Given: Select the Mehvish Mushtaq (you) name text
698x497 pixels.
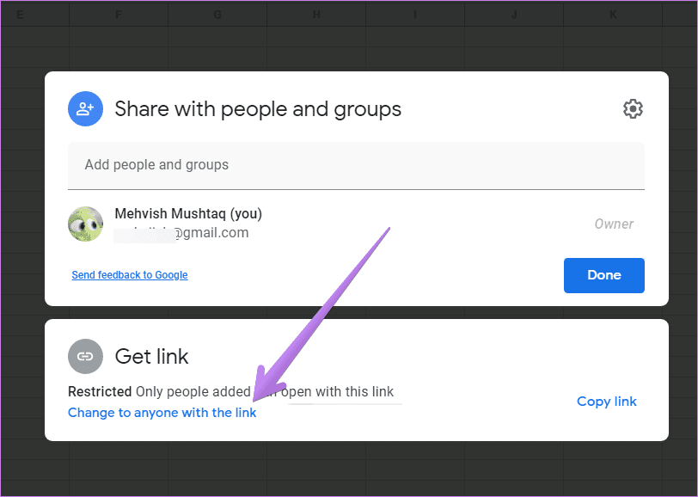Looking at the screenshot, I should tap(188, 213).
